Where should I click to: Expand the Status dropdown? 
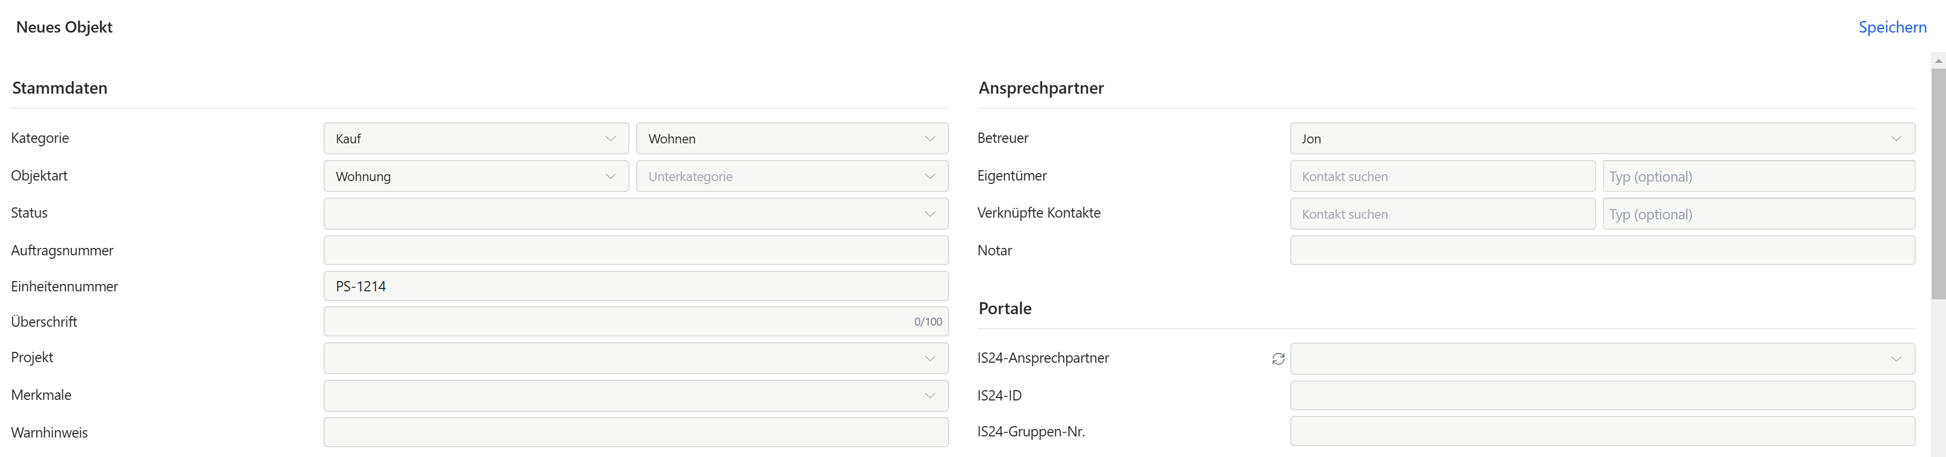point(635,214)
